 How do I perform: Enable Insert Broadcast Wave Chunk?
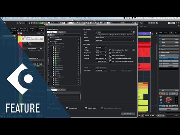(x=110, y=50)
